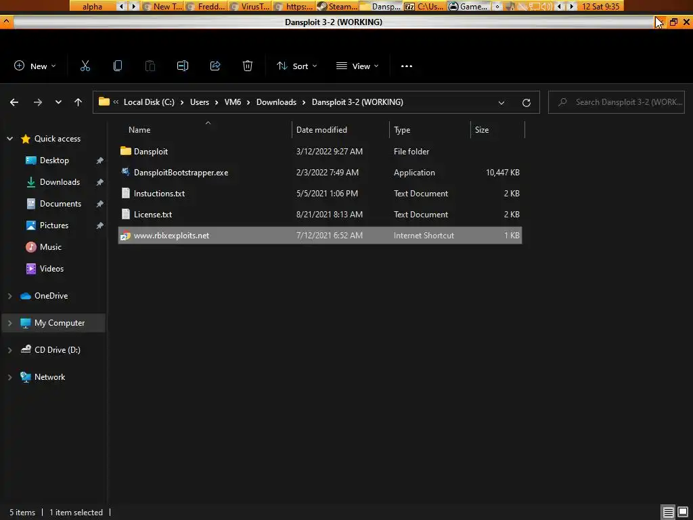Click the Cut scissors icon

pyautogui.click(x=85, y=66)
